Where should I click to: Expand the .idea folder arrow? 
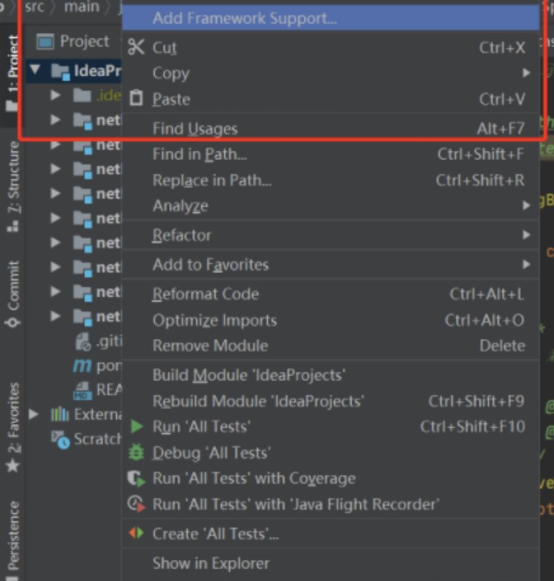pos(56,95)
